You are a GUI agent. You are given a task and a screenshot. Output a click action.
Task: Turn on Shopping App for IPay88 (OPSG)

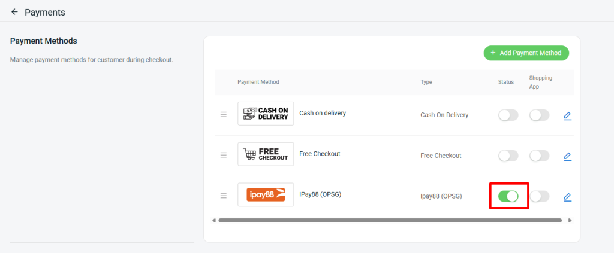tap(540, 196)
